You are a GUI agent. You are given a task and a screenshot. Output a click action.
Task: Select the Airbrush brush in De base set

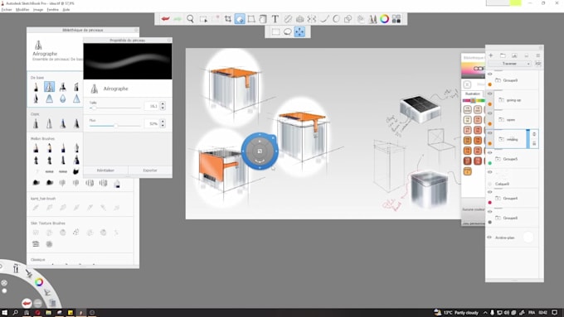49,87
